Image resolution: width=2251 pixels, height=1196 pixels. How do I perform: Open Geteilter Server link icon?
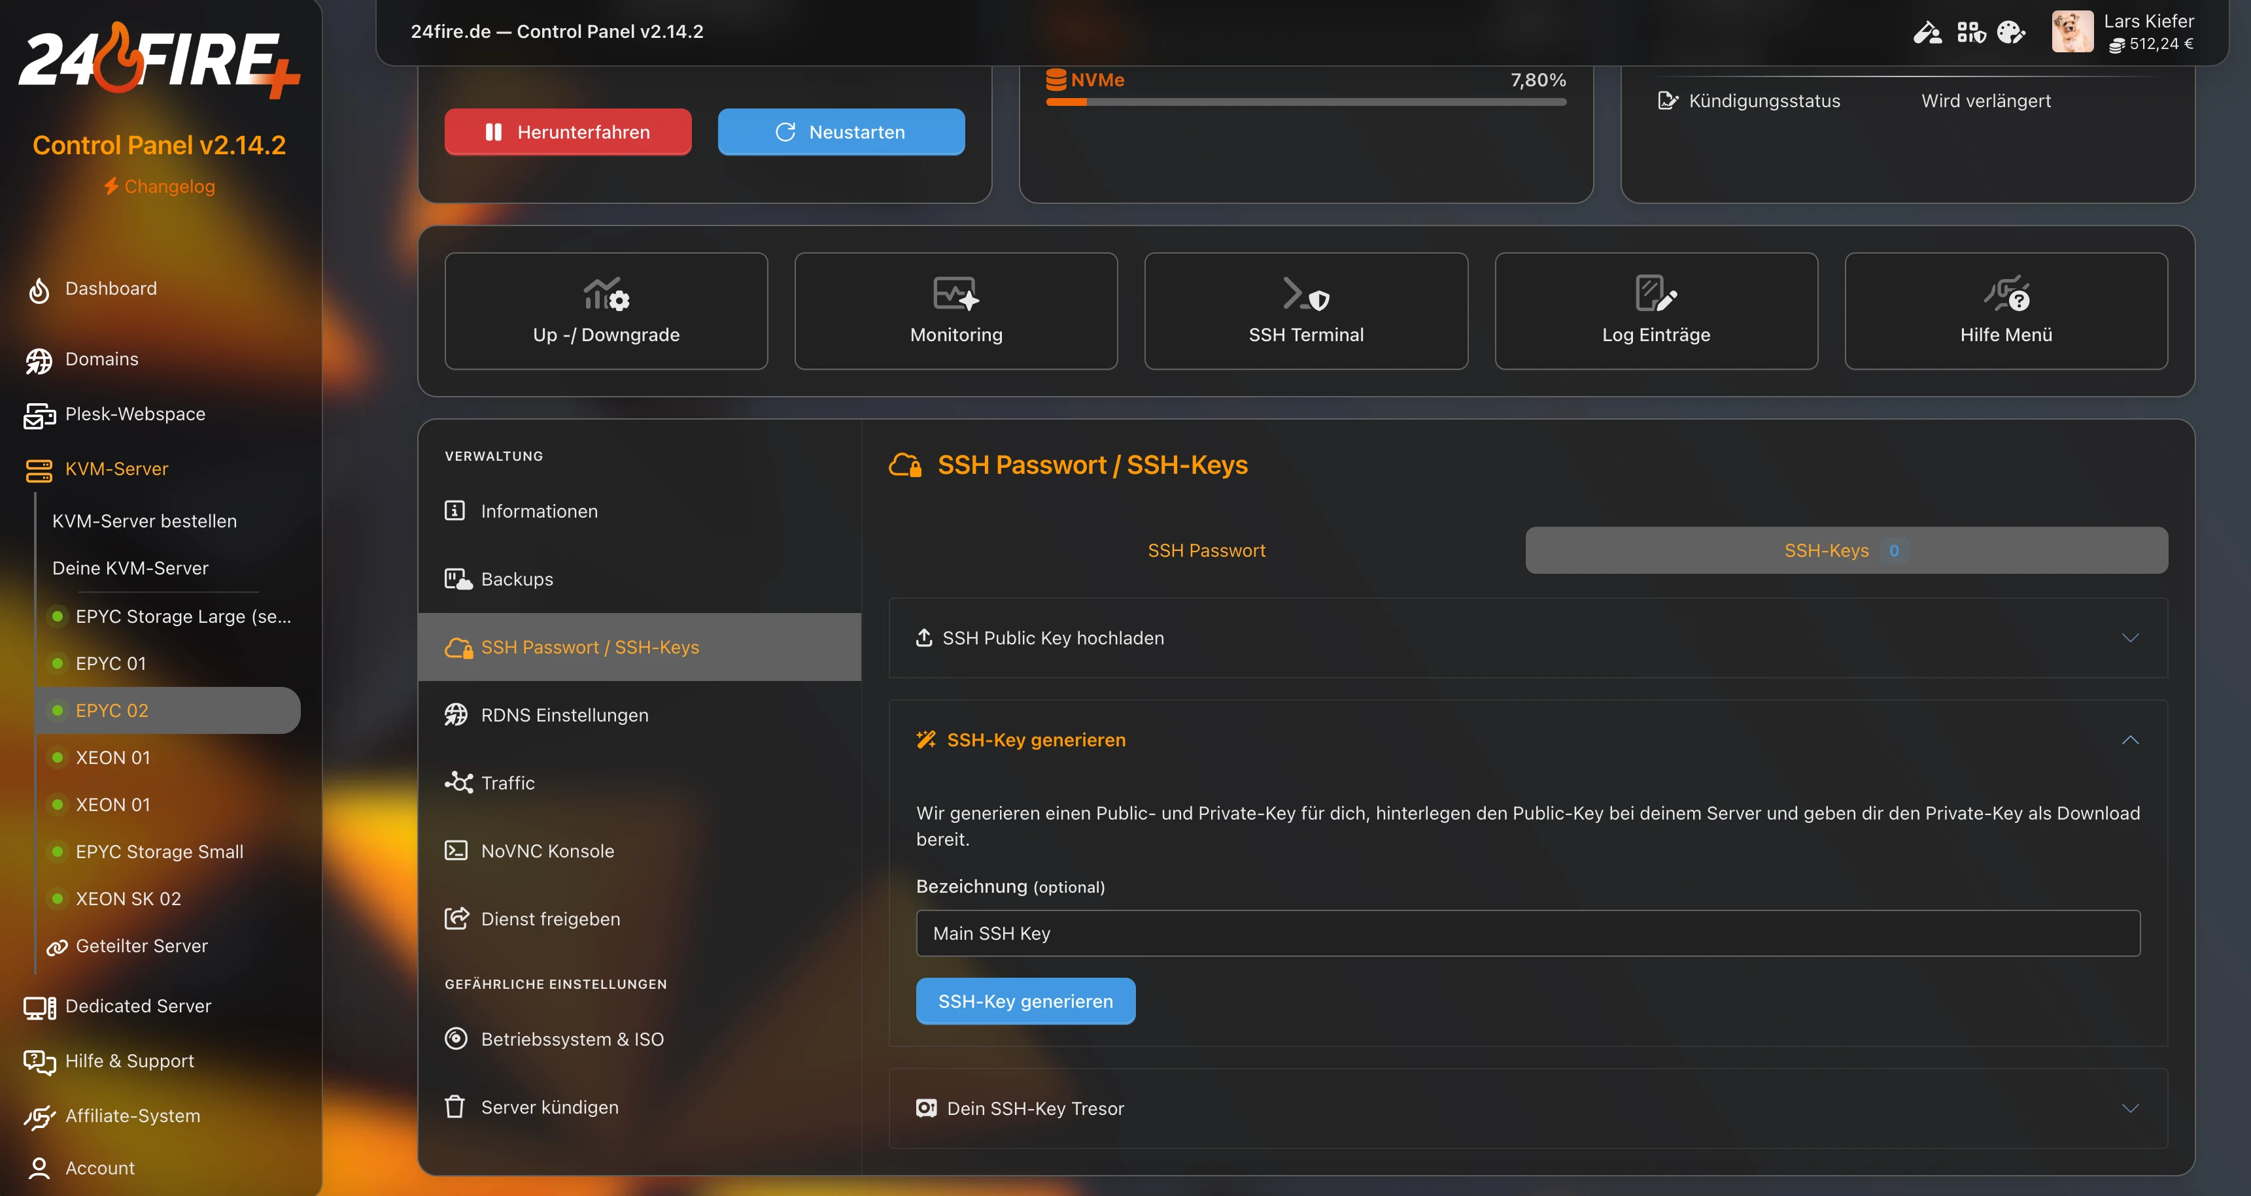click(57, 947)
